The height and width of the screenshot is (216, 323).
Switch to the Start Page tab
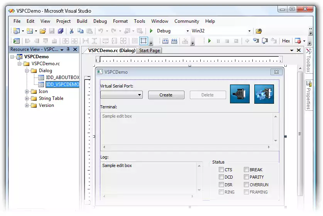click(x=149, y=51)
